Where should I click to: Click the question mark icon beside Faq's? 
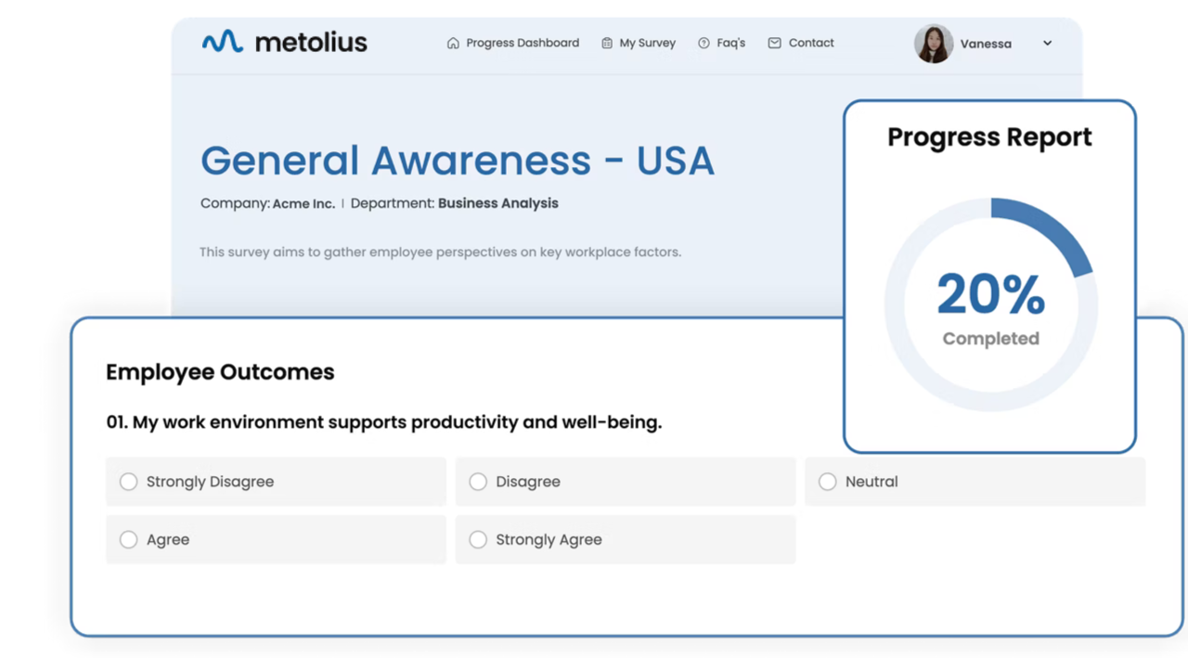coord(704,43)
